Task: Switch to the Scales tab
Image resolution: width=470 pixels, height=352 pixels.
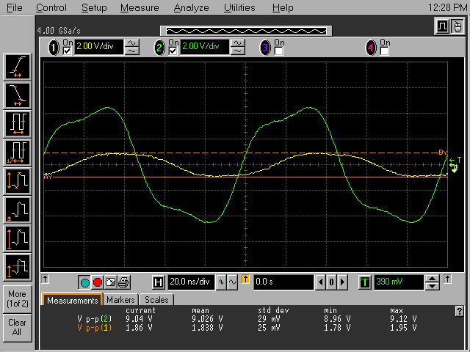Action: click(x=156, y=300)
